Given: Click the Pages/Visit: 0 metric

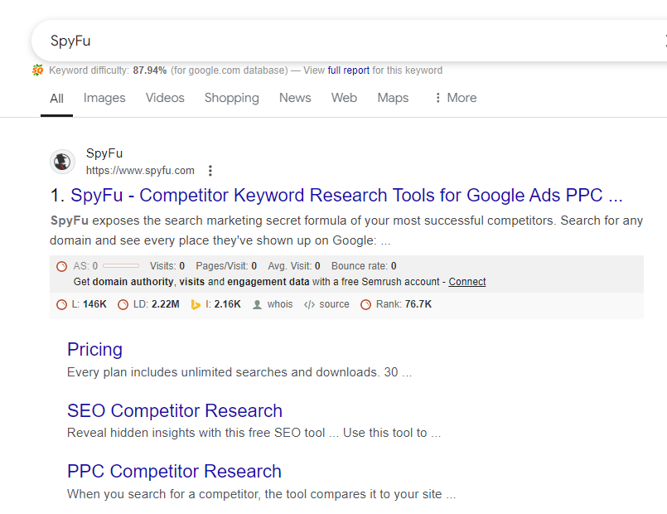Looking at the screenshot, I should tap(226, 266).
